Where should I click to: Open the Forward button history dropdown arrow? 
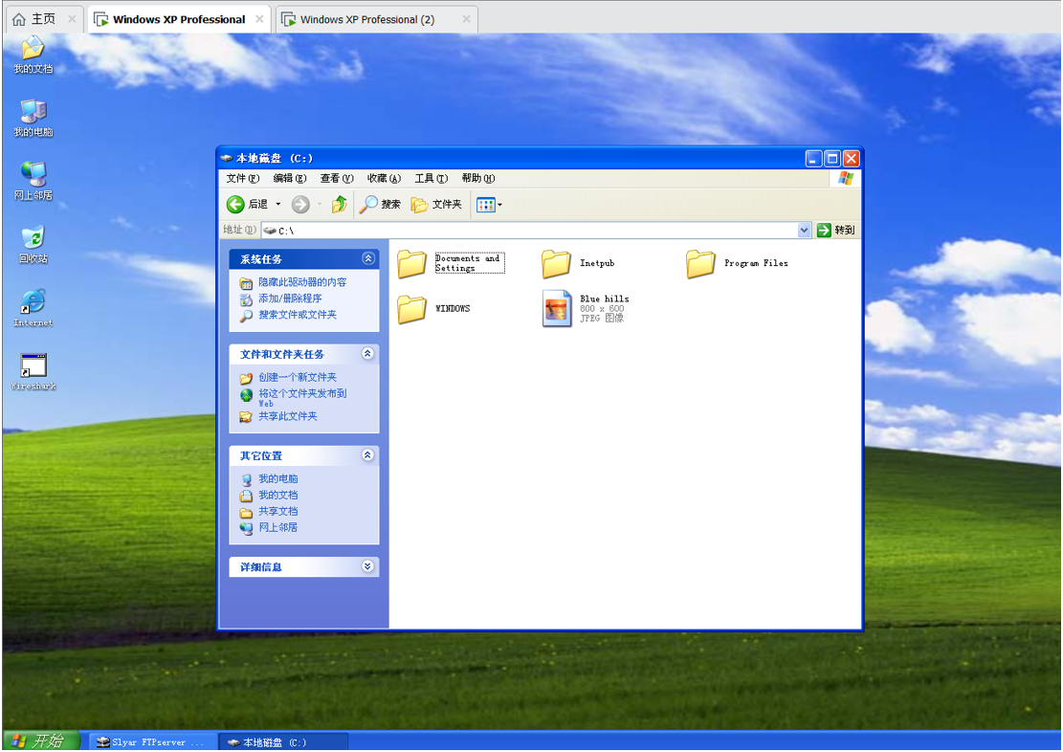tap(320, 204)
